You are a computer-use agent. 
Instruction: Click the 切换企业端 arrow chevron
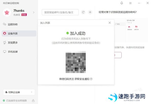[32, 92]
